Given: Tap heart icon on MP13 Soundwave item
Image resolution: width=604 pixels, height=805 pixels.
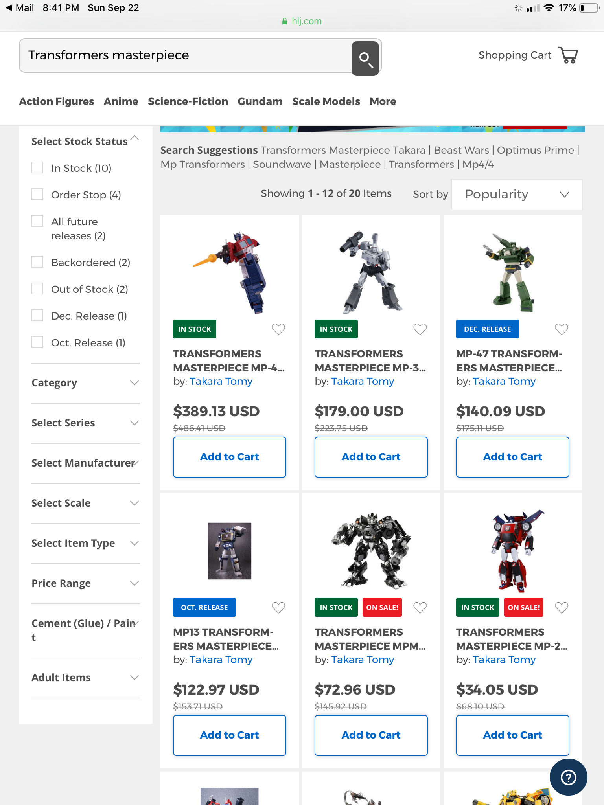Looking at the screenshot, I should (278, 607).
